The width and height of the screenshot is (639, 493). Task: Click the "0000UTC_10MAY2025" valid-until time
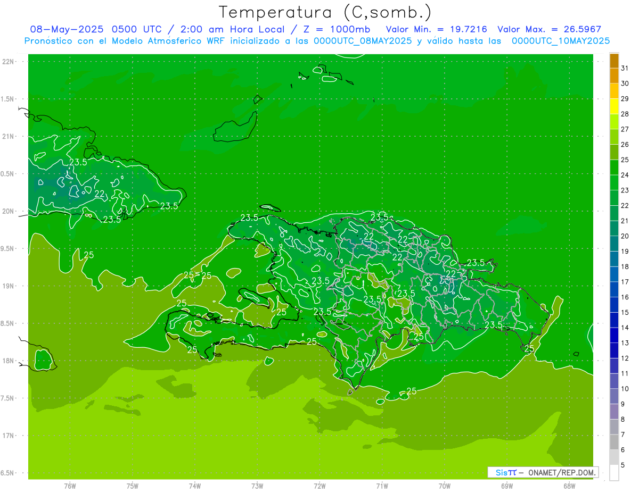[561, 40]
